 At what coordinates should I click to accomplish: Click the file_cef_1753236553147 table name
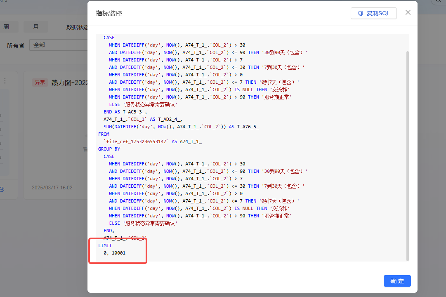137,141
